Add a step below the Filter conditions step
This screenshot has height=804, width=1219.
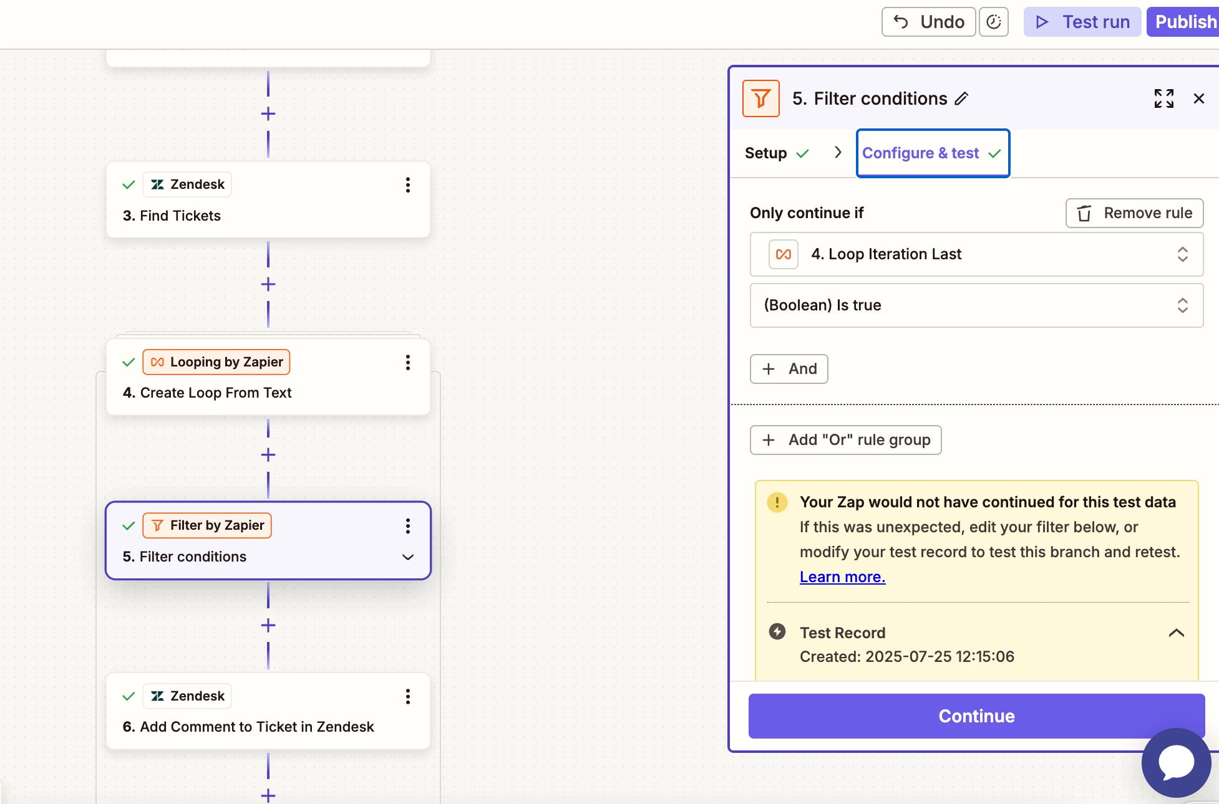(x=268, y=626)
